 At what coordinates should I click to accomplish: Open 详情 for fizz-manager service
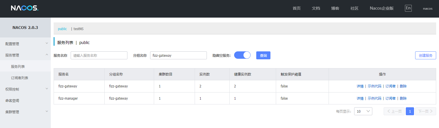(x=360, y=98)
